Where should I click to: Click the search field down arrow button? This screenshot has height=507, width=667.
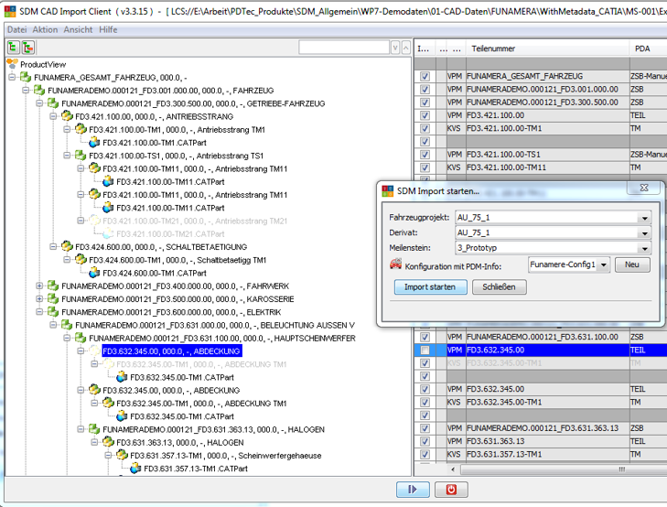(x=395, y=48)
